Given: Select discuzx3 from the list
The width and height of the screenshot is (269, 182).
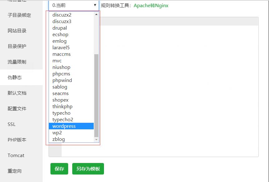Looking at the screenshot, I should [62, 22].
